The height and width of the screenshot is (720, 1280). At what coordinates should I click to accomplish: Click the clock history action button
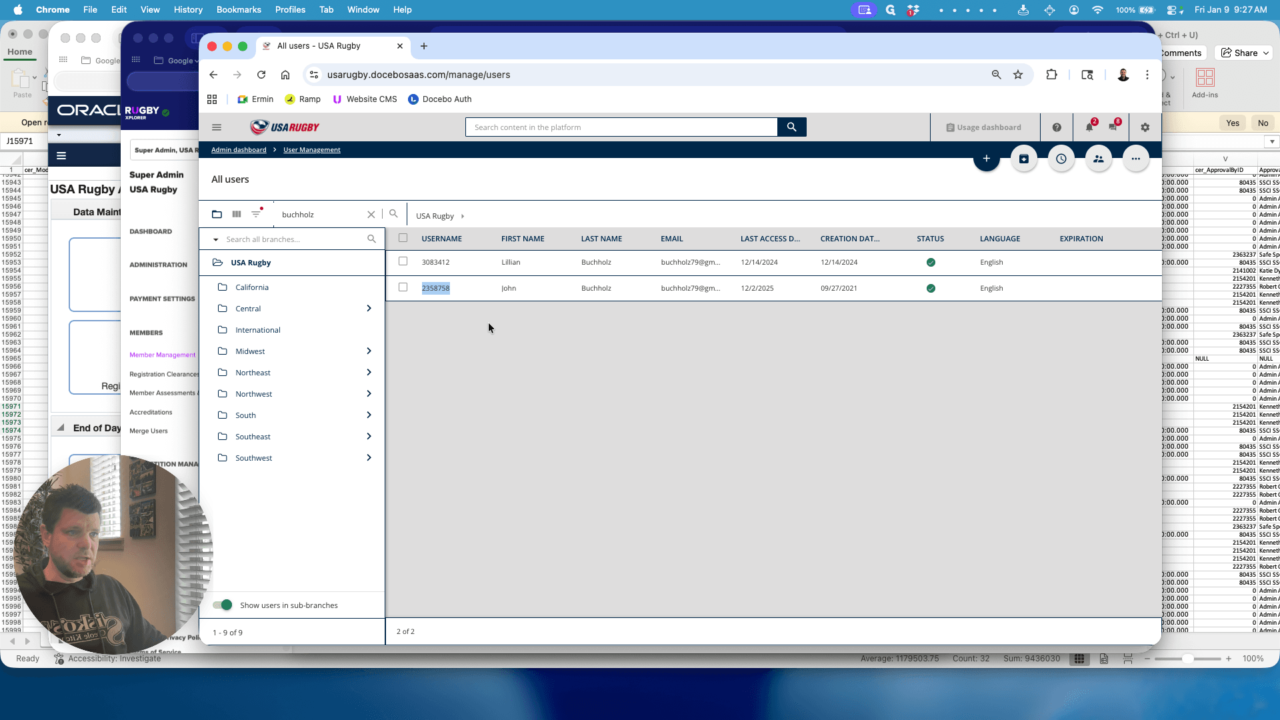click(1061, 159)
